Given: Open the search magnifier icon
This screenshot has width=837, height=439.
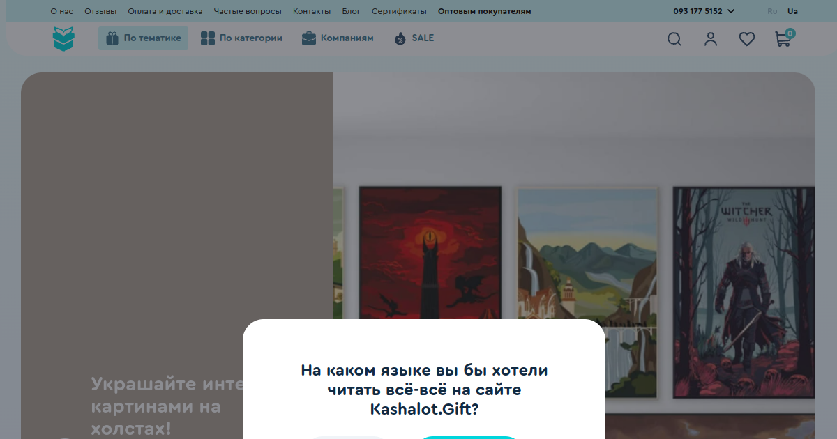Looking at the screenshot, I should 674,39.
